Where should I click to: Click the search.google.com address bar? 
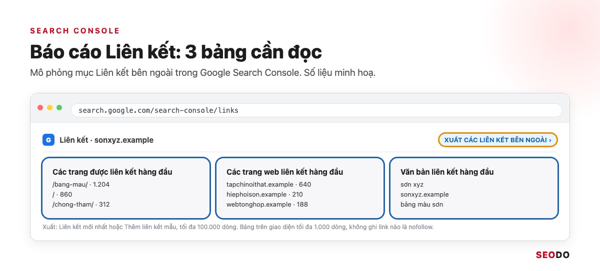pos(316,110)
